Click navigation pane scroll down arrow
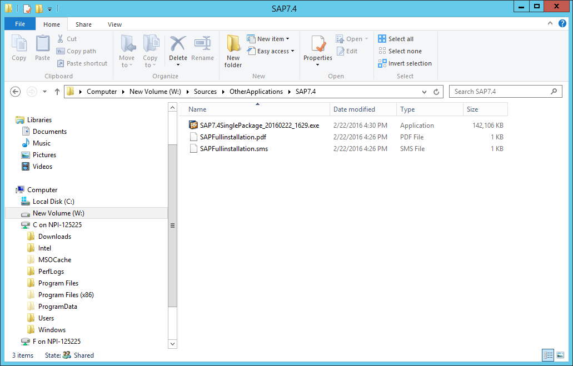Screen dimensions: 573x366 coord(172,344)
